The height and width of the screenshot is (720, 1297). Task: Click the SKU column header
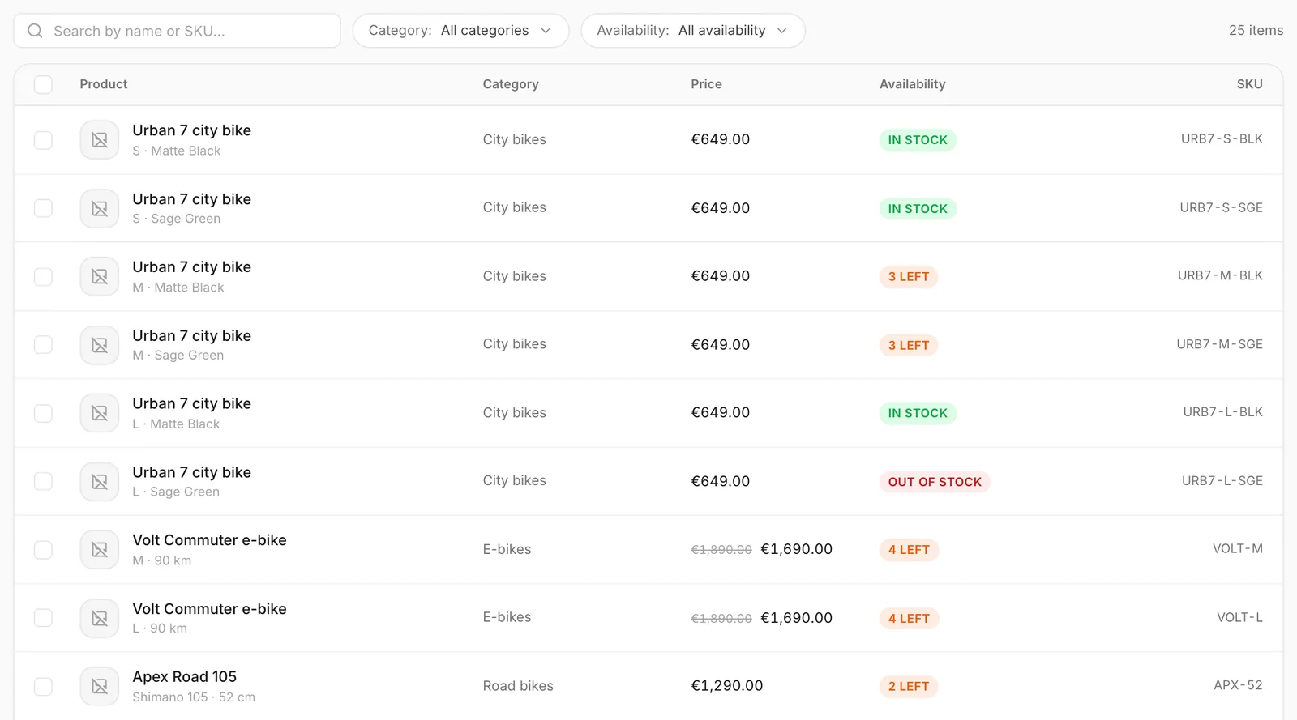pos(1249,84)
